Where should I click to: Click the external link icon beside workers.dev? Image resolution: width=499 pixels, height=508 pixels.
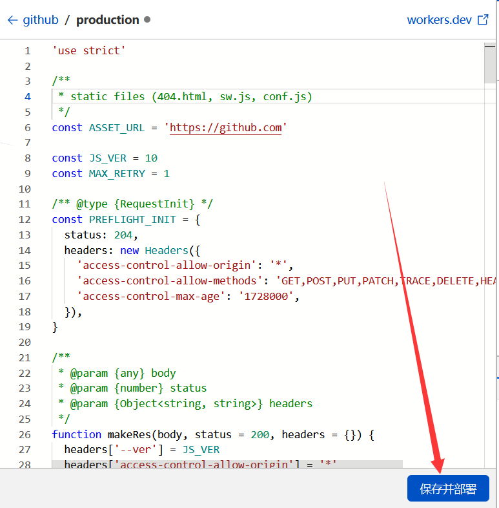(x=483, y=19)
